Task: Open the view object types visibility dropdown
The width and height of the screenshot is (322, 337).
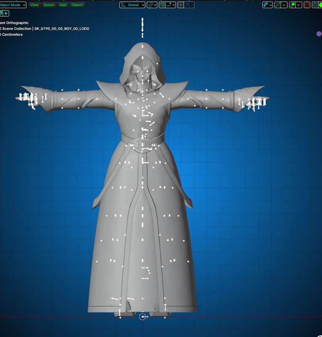Action: tap(268, 5)
